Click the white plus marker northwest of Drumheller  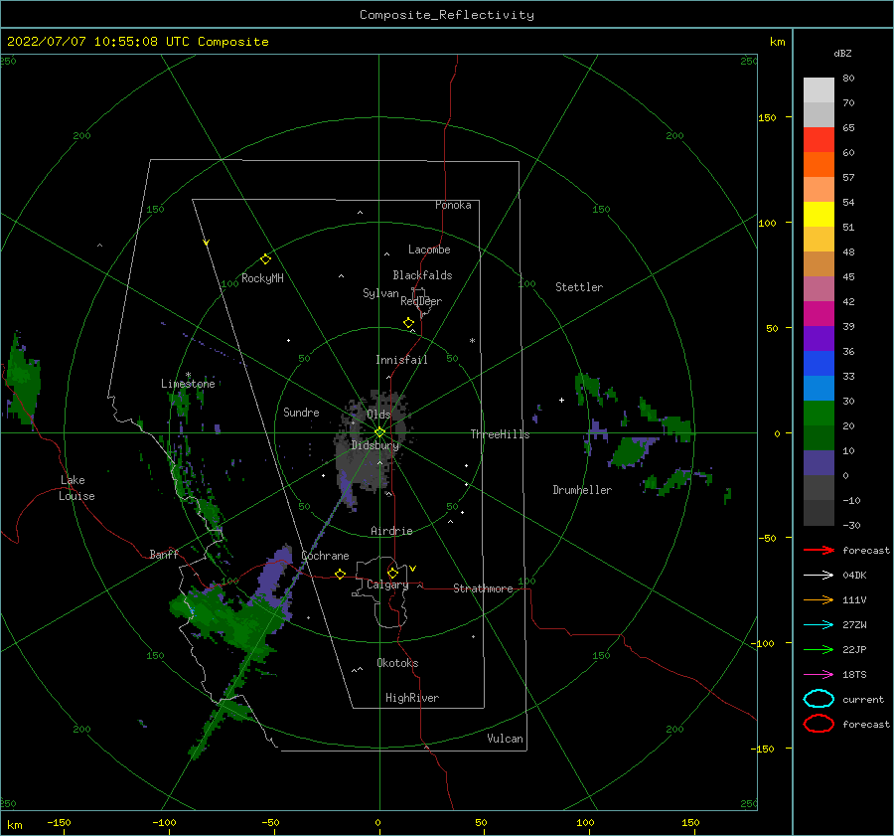point(561,400)
